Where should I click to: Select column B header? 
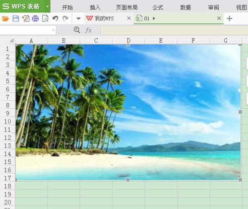click(63, 41)
